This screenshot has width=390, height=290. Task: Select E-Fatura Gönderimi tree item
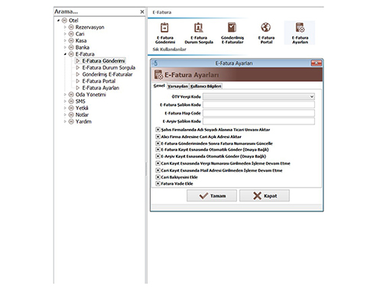tap(103, 61)
